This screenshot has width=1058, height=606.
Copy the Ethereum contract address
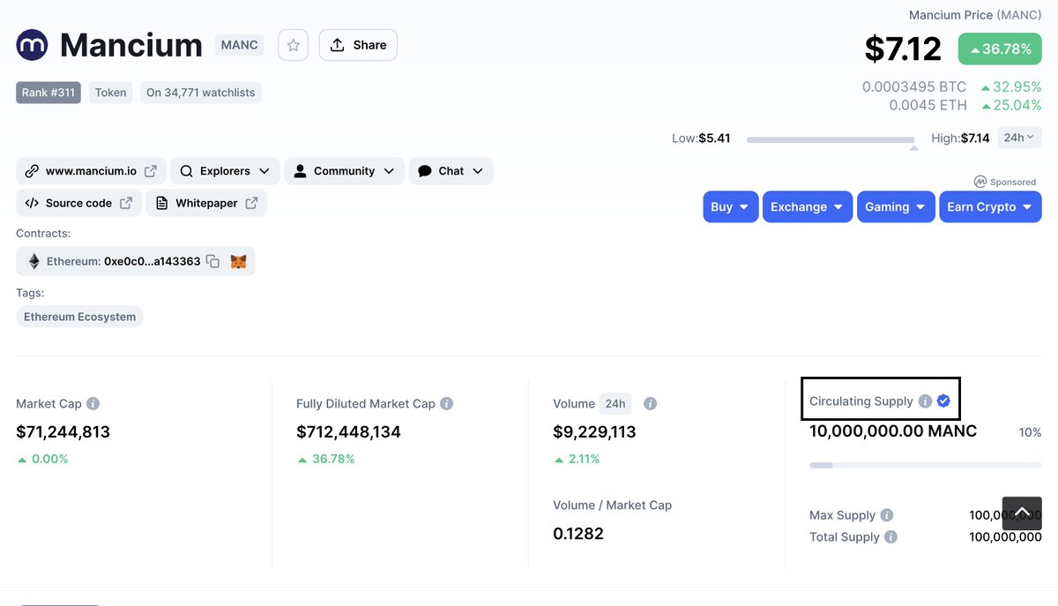click(212, 261)
